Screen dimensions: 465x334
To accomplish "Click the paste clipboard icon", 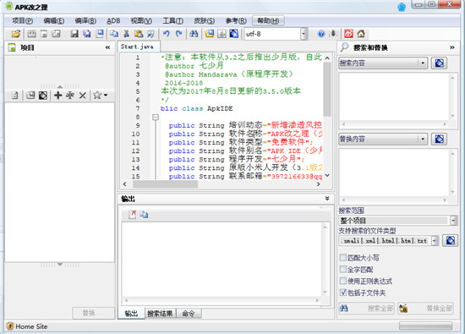I will pos(139,34).
